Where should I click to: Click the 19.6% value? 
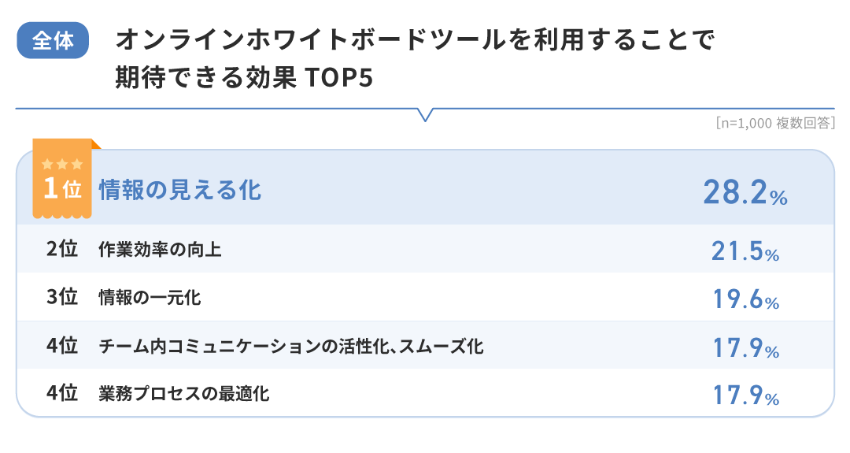click(745, 299)
